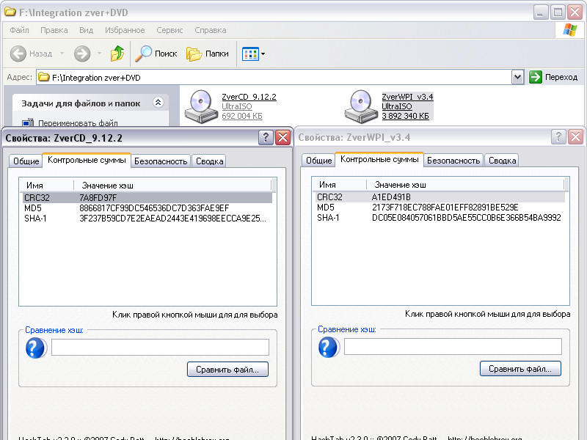Click Переименовать файл task link

(x=78, y=122)
